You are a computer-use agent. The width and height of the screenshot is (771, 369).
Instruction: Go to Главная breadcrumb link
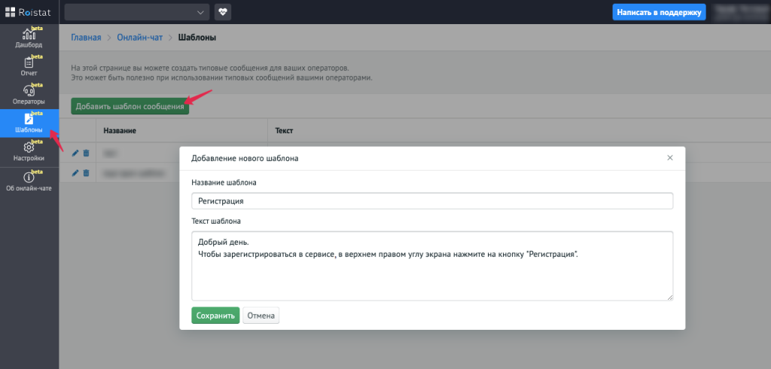pos(86,38)
